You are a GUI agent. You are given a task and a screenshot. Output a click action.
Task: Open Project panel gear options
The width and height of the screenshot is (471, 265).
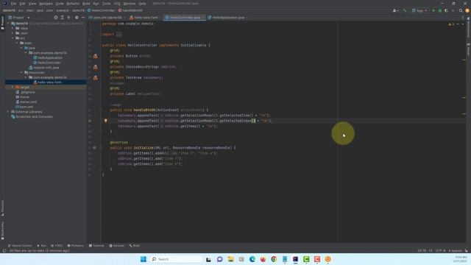(77, 18)
